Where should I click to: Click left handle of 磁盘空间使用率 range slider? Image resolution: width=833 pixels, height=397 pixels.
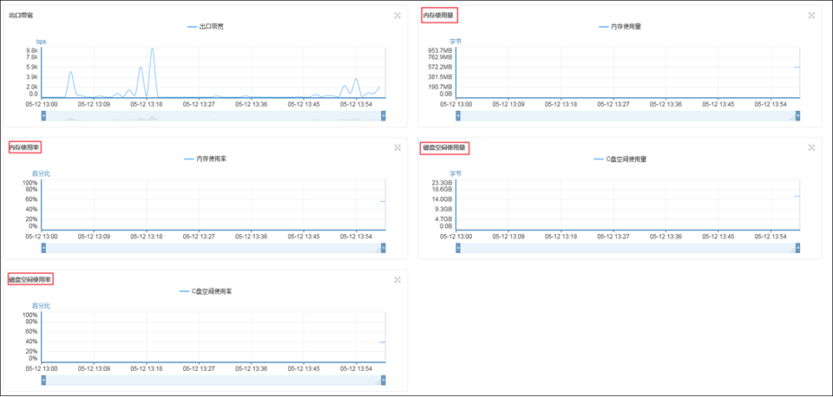(43, 380)
